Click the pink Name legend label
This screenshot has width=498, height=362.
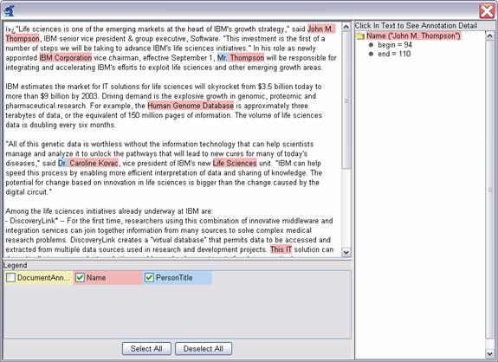point(96,277)
